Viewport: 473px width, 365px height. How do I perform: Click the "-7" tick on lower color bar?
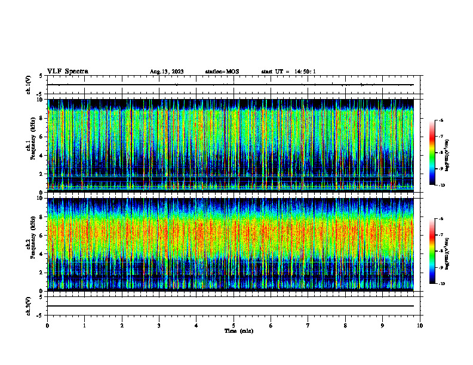(x=441, y=235)
